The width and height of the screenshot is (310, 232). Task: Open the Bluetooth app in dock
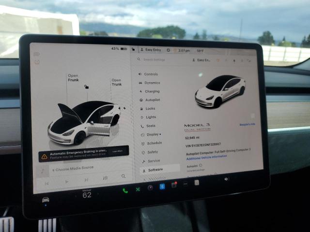(x=162, y=187)
